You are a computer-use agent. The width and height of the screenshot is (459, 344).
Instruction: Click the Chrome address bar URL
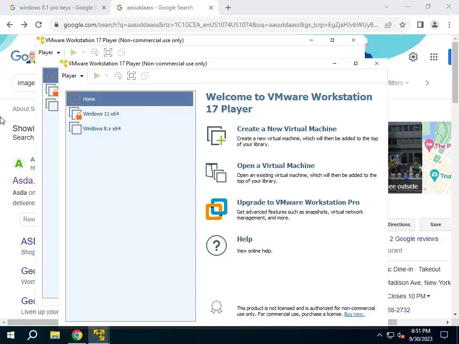click(221, 25)
